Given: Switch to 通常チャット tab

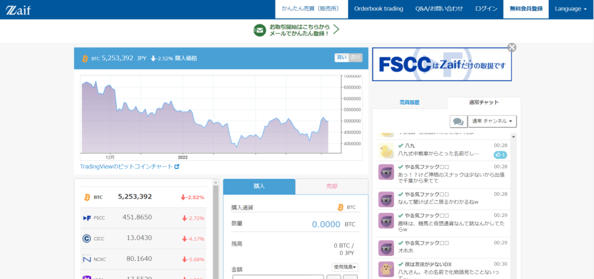Looking at the screenshot, I should click(x=484, y=102).
